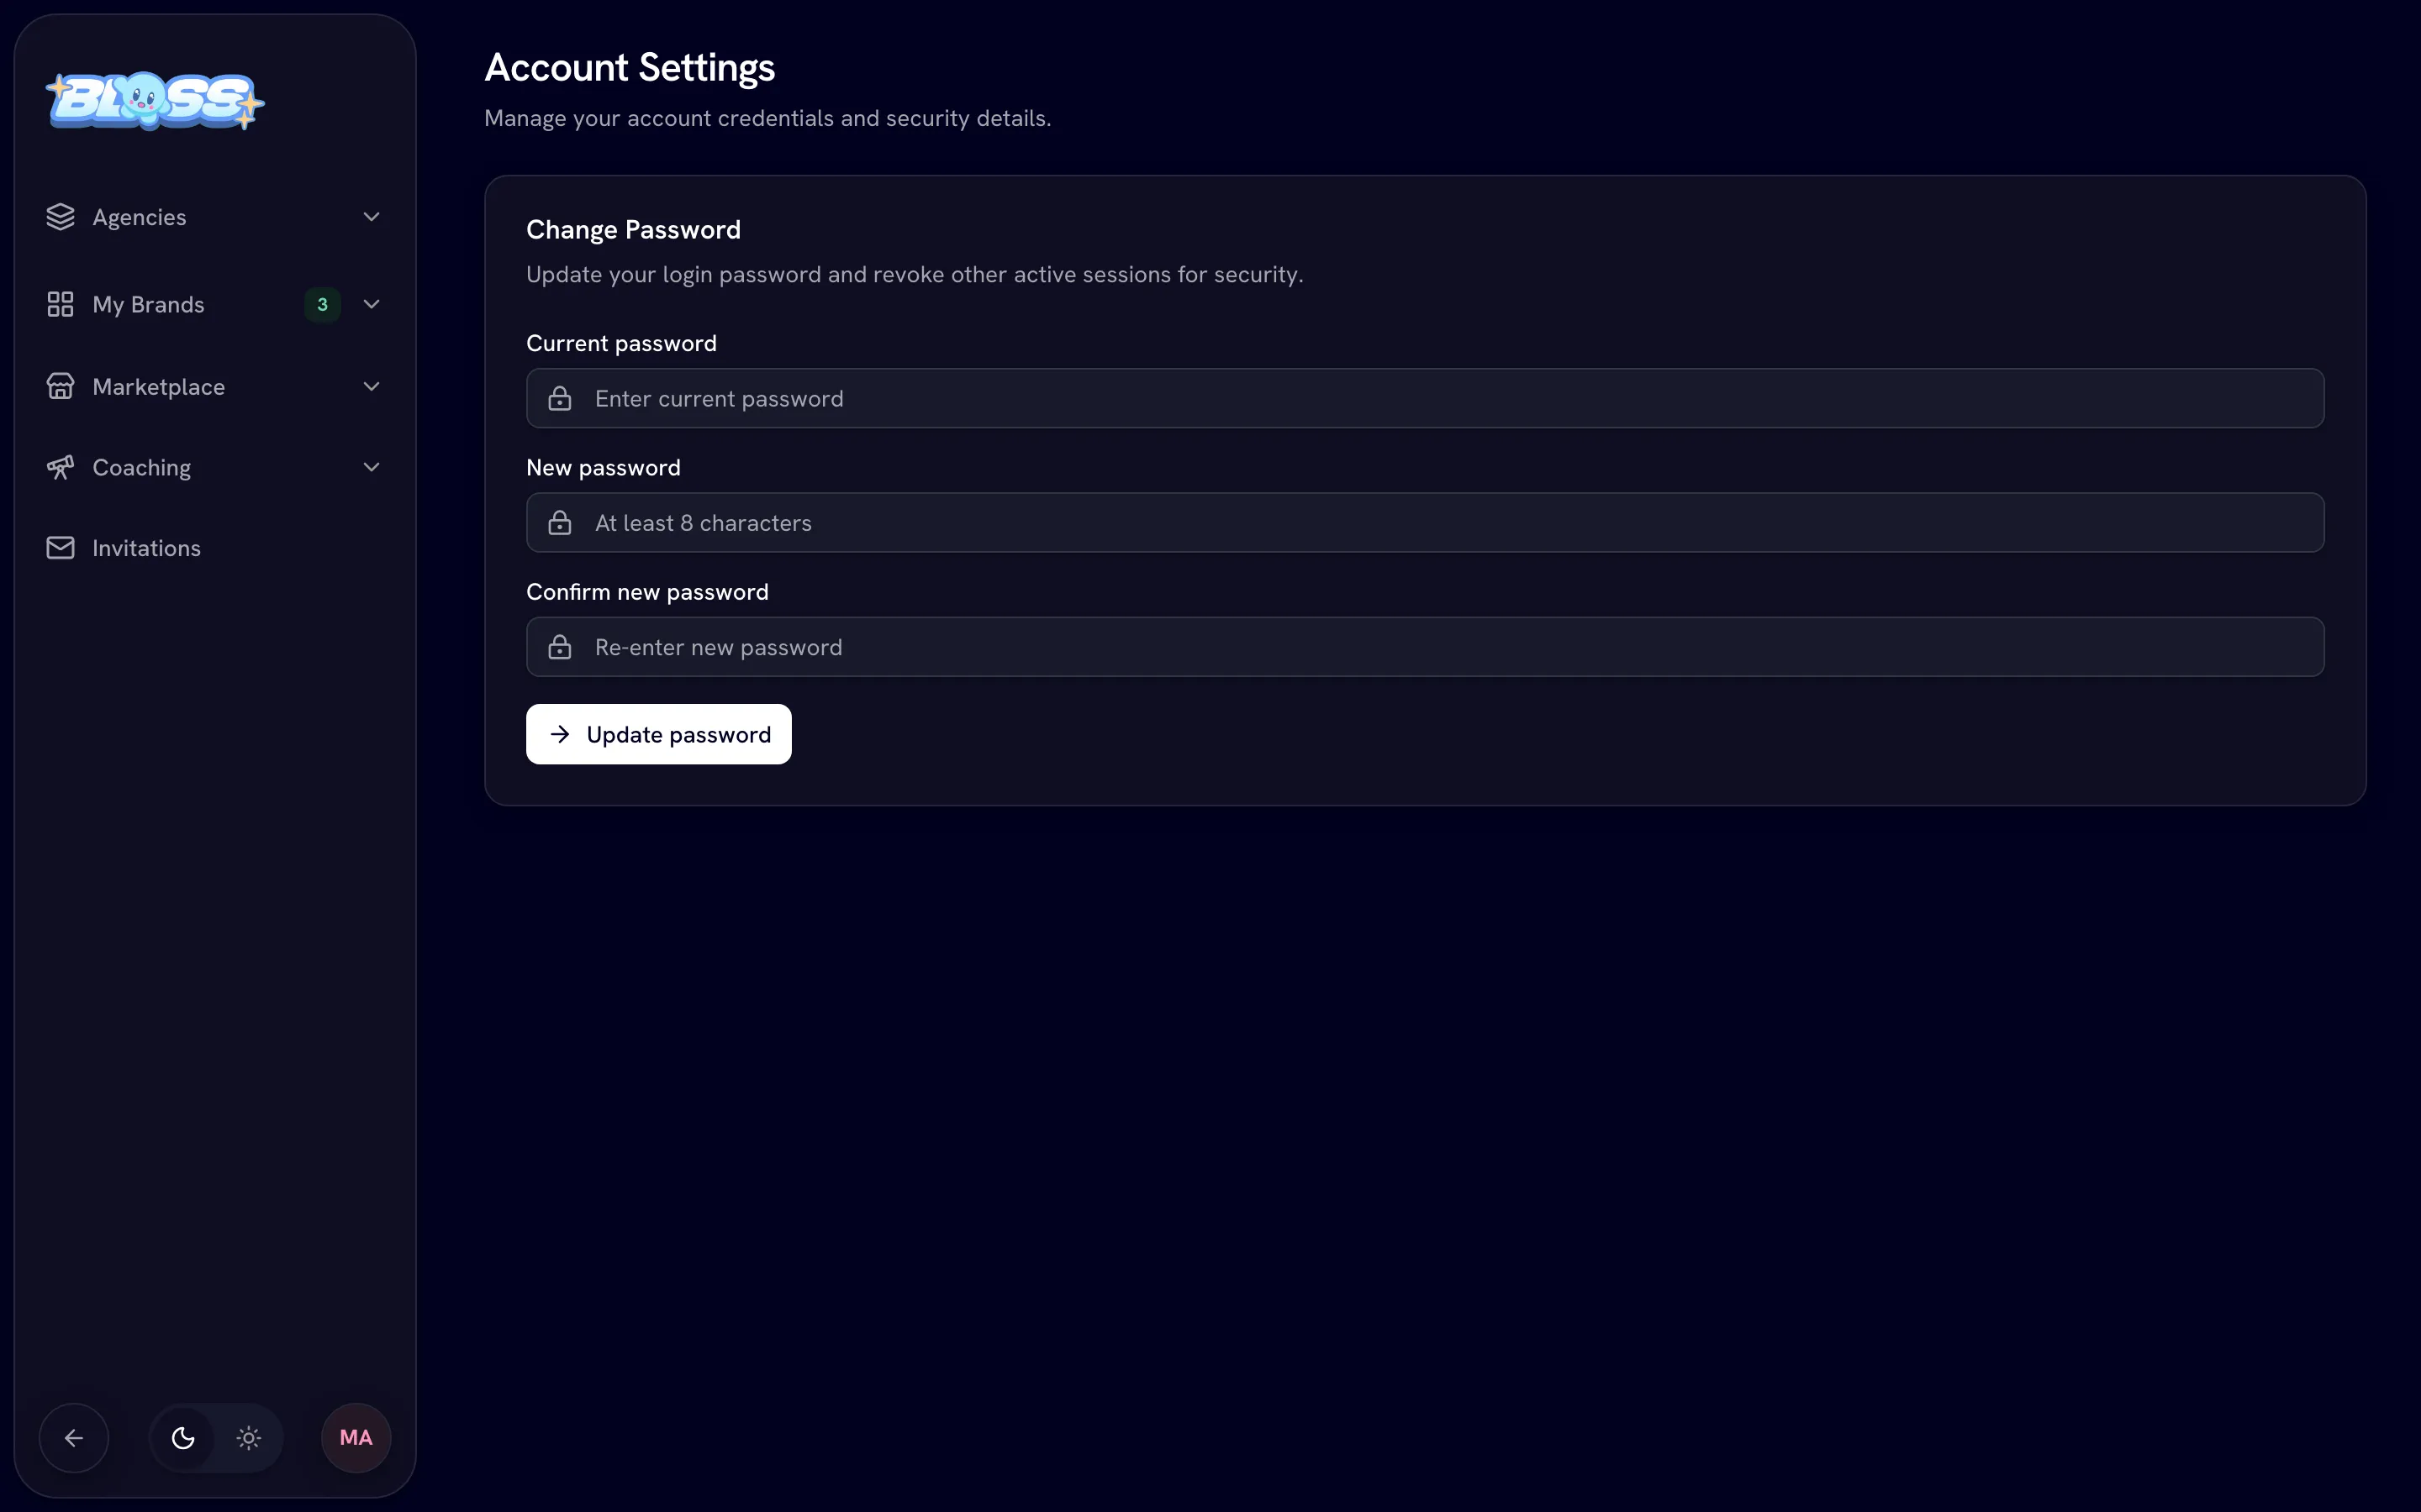Screen dimensions: 2421x1512
Task: Open the Marketplace menu item
Action: [215, 386]
